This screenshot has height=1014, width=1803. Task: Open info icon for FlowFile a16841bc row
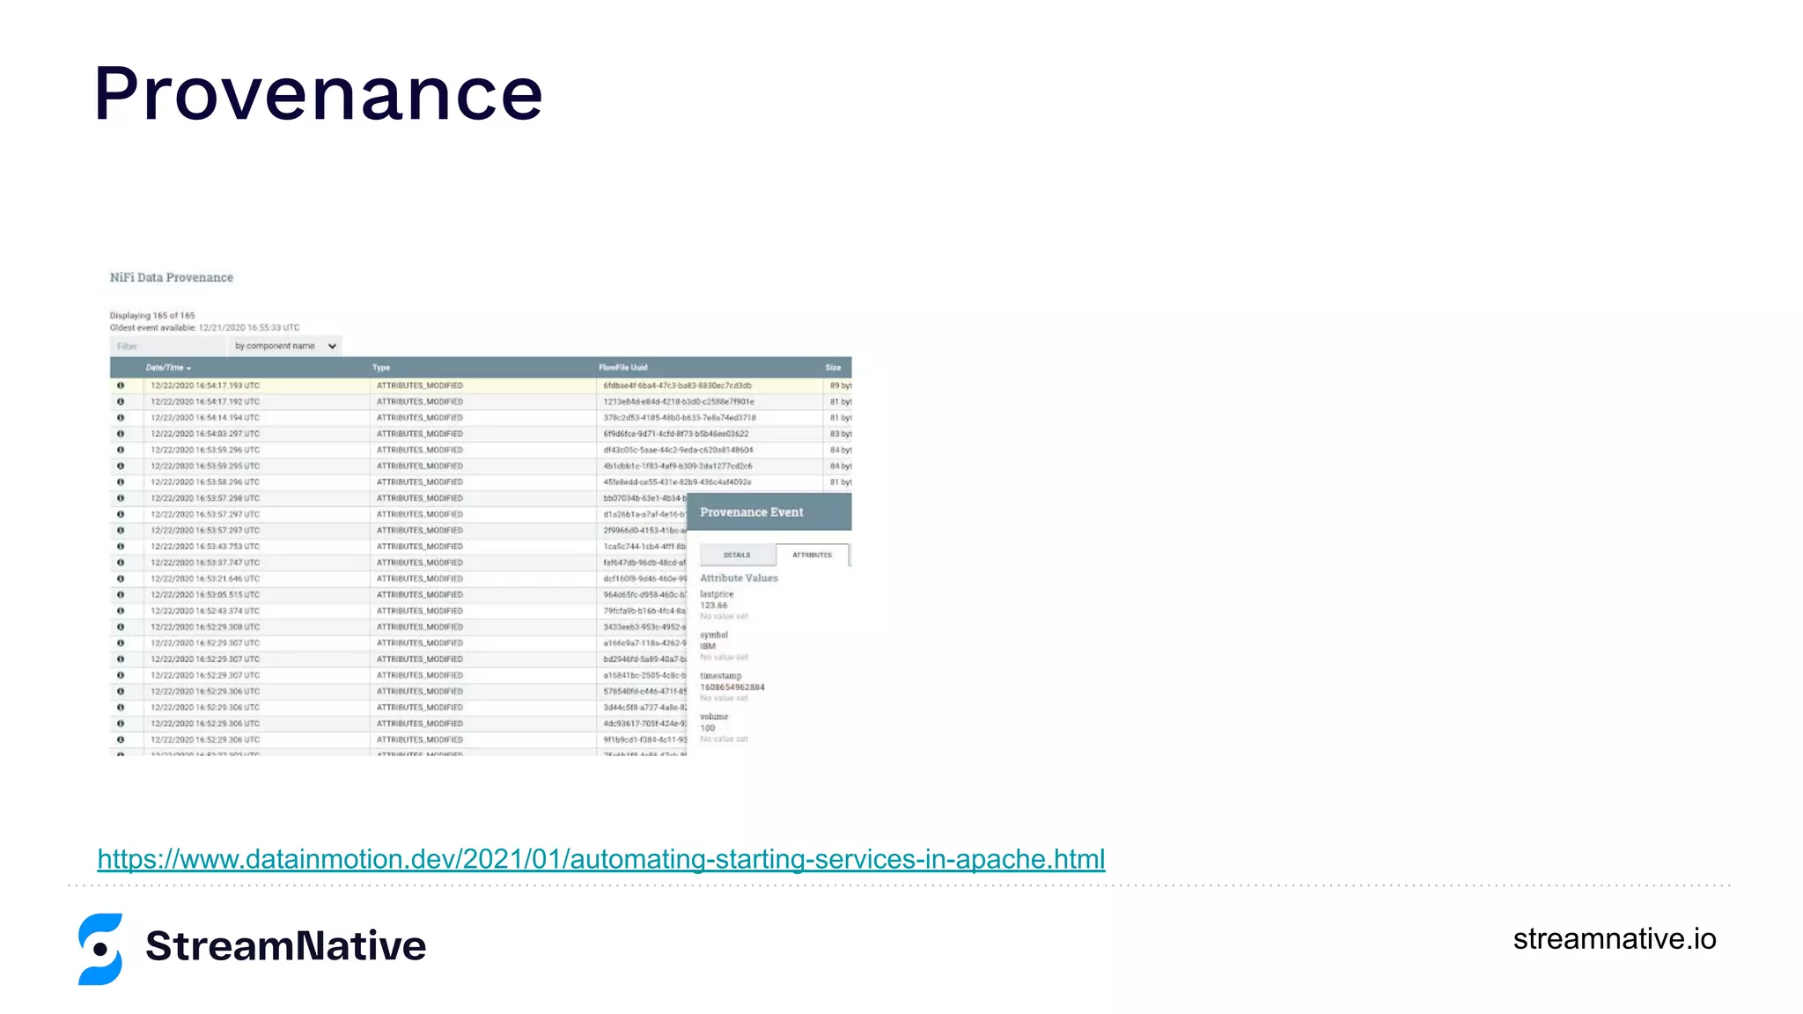[121, 675]
